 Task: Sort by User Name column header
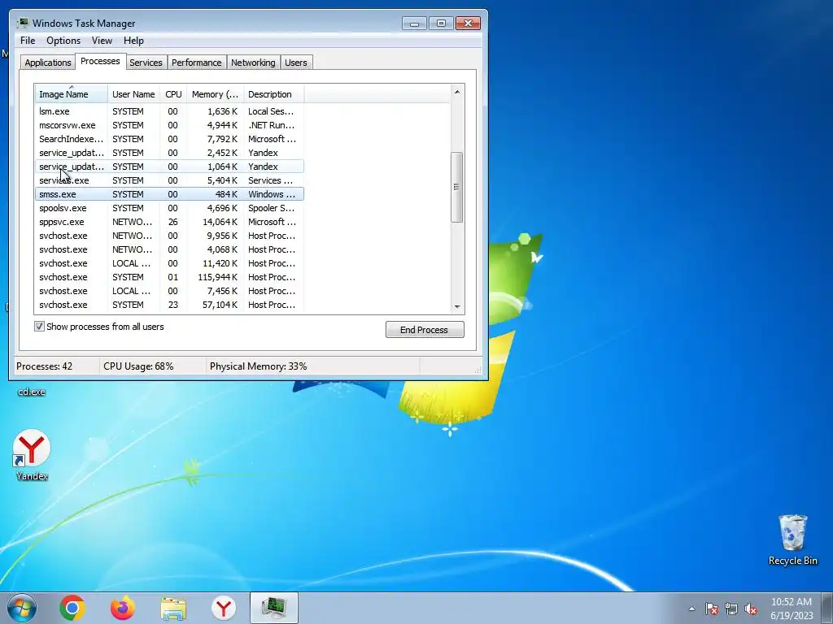point(133,94)
